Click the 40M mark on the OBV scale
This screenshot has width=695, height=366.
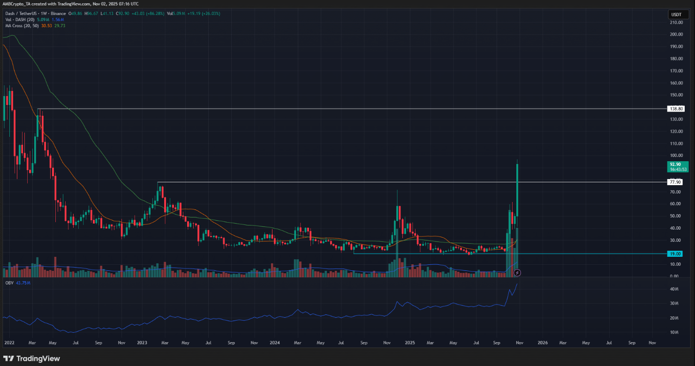coord(674,289)
